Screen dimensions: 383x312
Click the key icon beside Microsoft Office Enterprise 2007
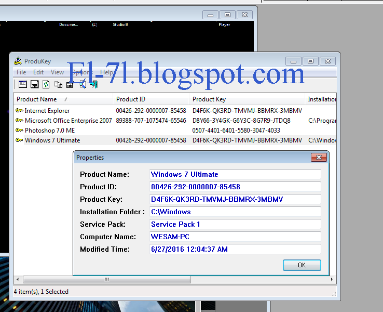[19, 121]
